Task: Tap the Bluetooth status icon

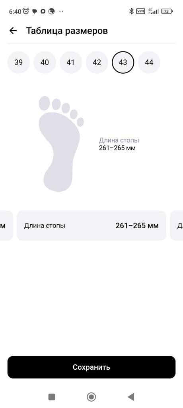Action: [131, 11]
